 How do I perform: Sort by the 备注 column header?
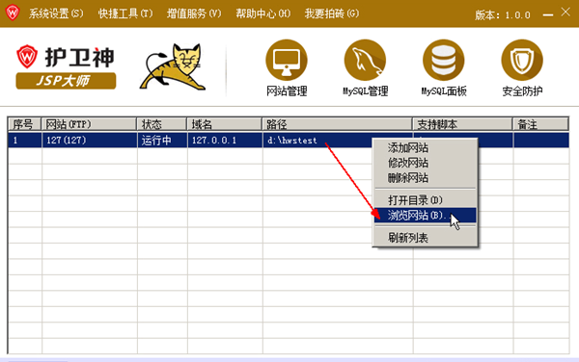click(540, 124)
